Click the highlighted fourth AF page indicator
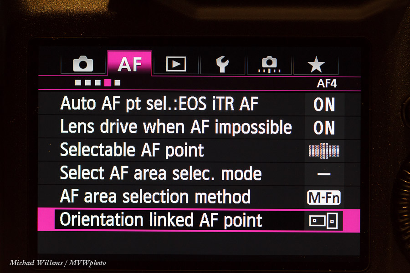Screen dimensions: 410x273 click(108, 83)
